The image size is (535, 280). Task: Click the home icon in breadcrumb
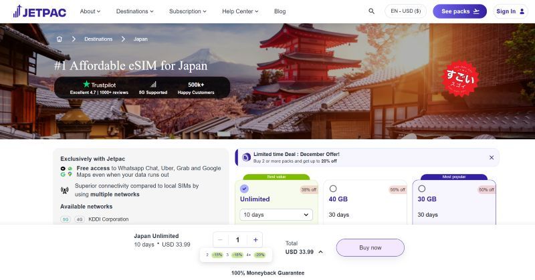(60, 39)
